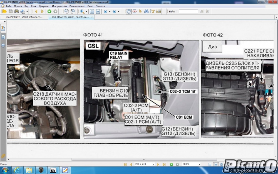The height and width of the screenshot is (174, 278).
Task: Switch to continuous page layout
Action: tap(216, 165)
